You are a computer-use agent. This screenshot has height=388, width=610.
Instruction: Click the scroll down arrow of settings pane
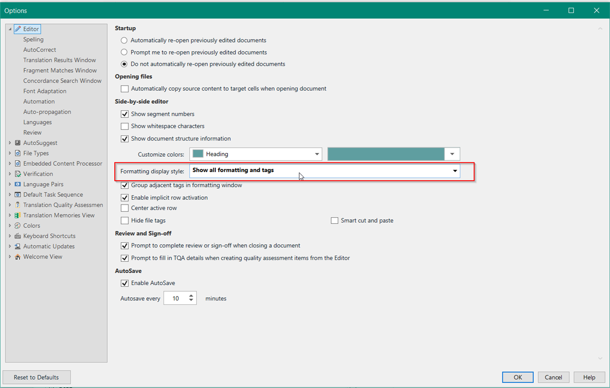pyautogui.click(x=600, y=358)
